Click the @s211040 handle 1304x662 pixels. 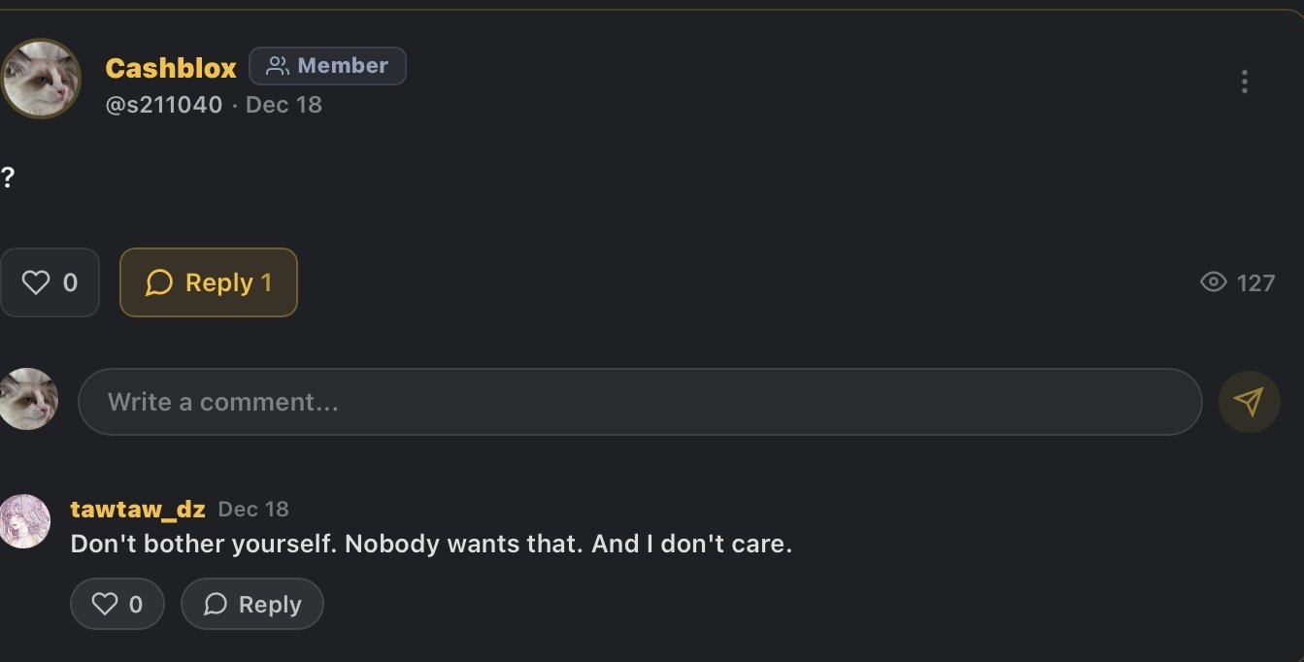[164, 105]
